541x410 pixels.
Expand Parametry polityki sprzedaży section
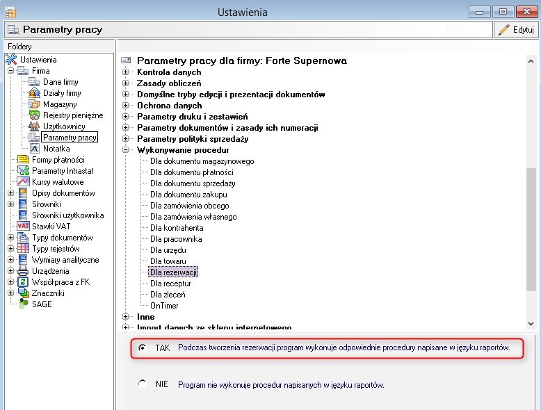pyautogui.click(x=126, y=138)
